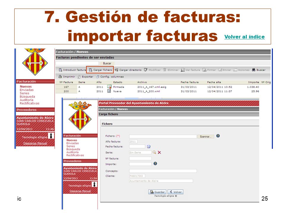Image resolution: width=285 pixels, height=213 pixels.
Task: Open 'Config. columnas' settings
Action: coord(110,77)
